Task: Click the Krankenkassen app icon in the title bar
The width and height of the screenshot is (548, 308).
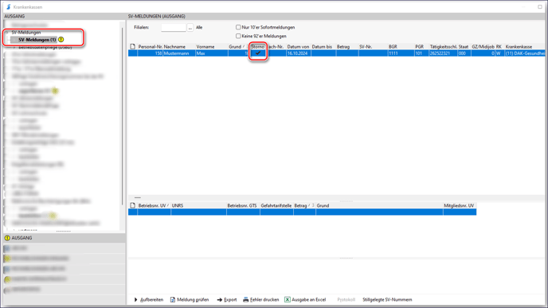Action: pos(9,6)
